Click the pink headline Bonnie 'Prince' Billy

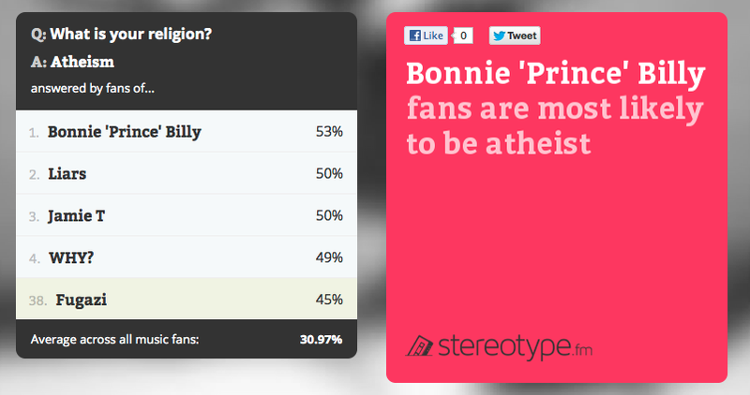click(x=556, y=75)
